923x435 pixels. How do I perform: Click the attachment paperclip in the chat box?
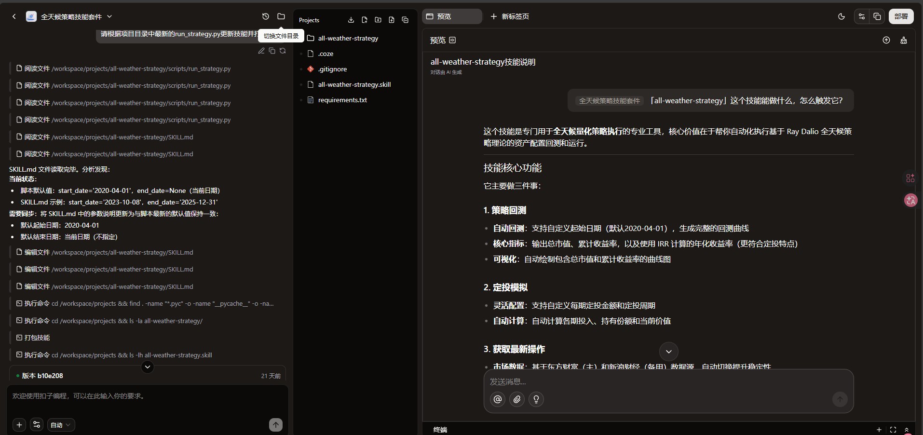pyautogui.click(x=517, y=400)
